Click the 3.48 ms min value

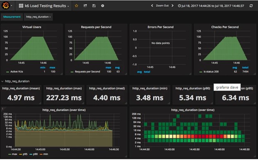[x=150, y=98]
